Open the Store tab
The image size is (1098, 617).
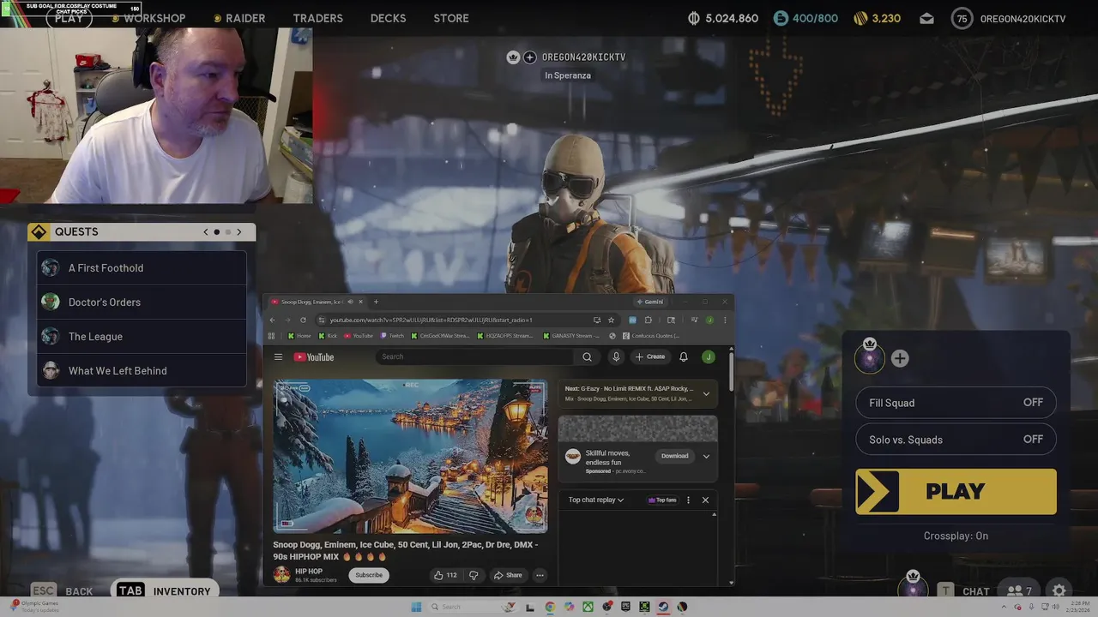(x=451, y=18)
